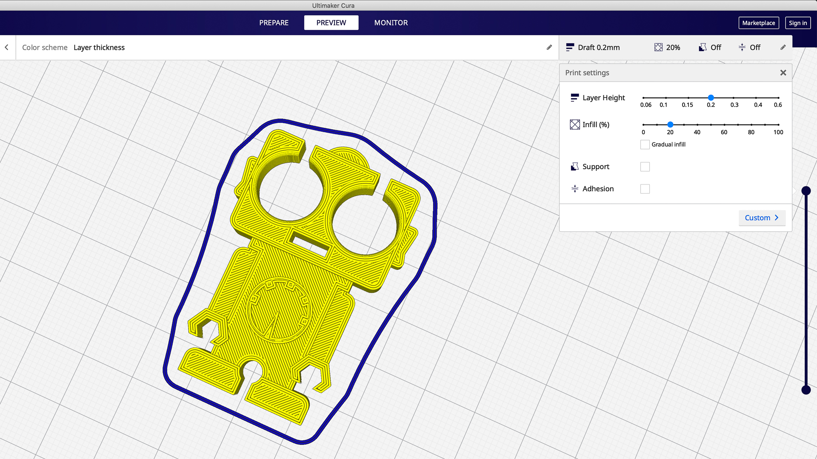Switch to the MONITOR tab

(x=391, y=23)
